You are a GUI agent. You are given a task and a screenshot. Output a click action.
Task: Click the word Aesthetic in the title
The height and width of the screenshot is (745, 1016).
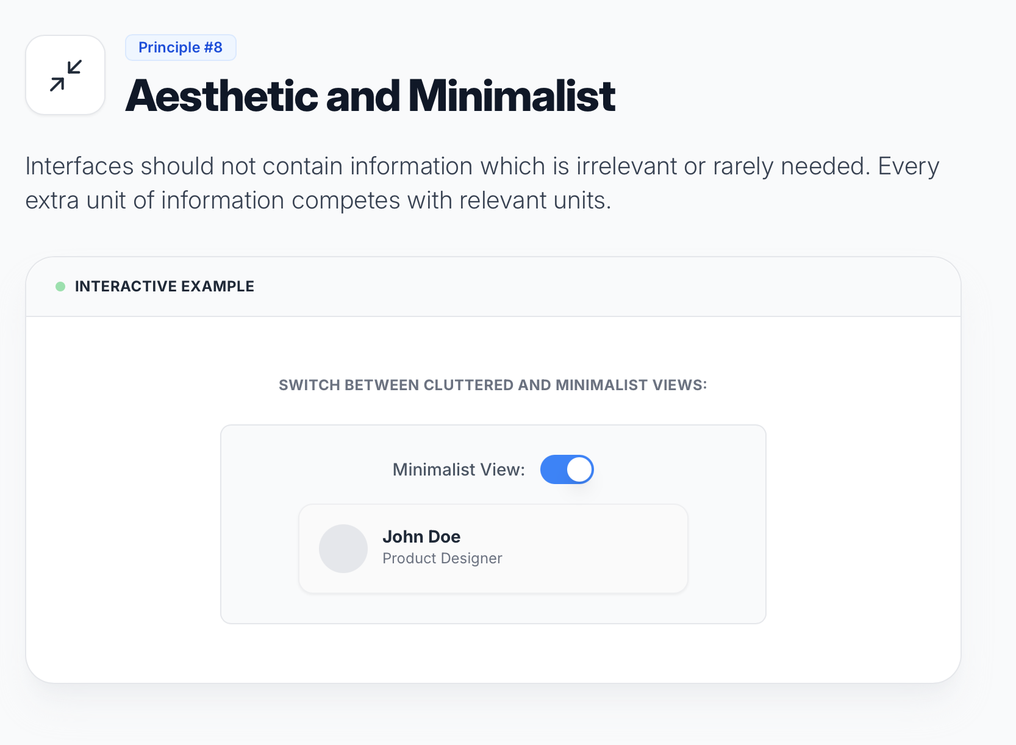(221, 96)
